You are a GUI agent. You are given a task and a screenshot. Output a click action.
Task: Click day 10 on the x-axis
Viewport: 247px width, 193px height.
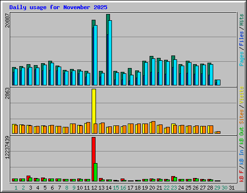click(x=80, y=188)
